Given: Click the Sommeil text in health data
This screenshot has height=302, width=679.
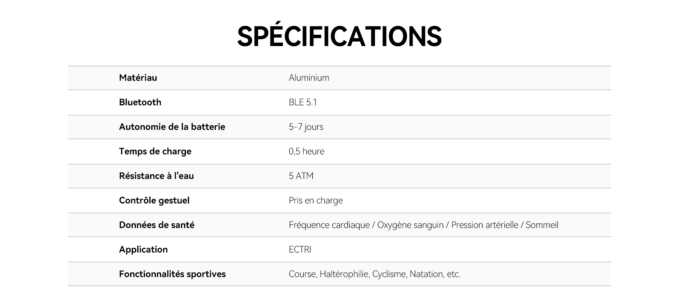Looking at the screenshot, I should [542, 225].
